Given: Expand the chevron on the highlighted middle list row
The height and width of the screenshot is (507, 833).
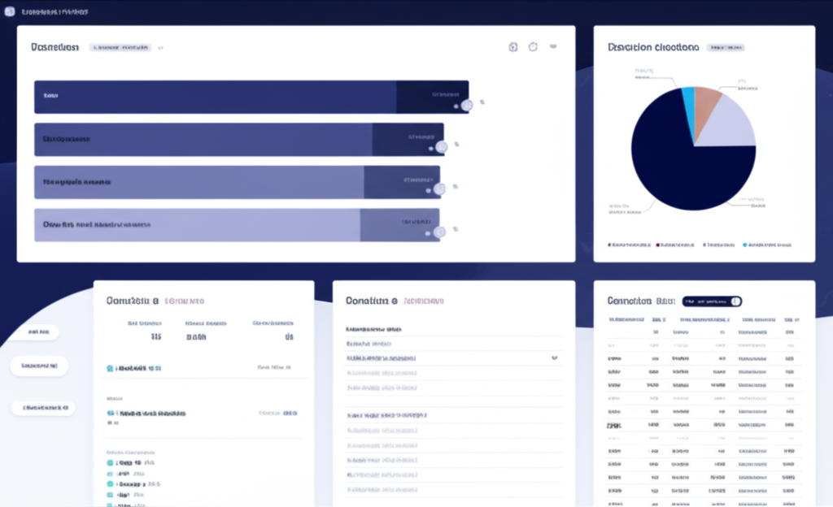Looking at the screenshot, I should (555, 357).
